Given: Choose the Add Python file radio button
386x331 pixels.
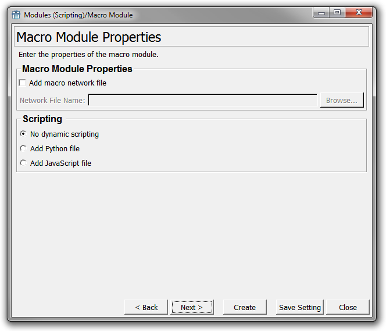Looking at the screenshot, I should click(x=23, y=149).
